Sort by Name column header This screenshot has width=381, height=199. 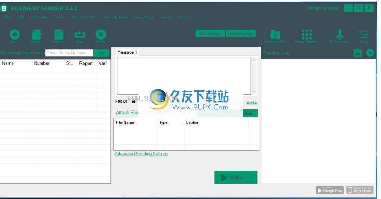(16, 63)
